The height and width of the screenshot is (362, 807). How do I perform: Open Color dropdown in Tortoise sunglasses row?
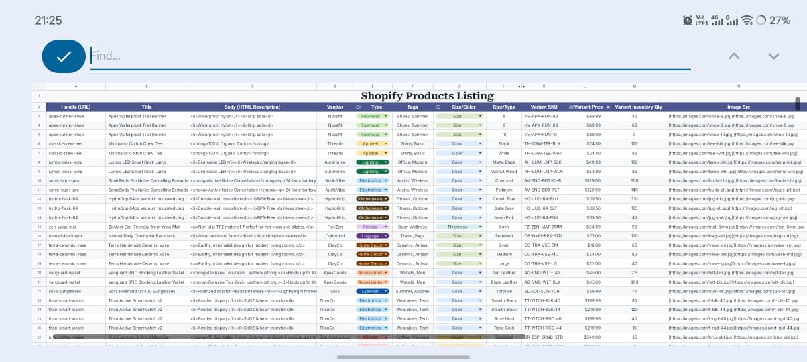pos(460,292)
